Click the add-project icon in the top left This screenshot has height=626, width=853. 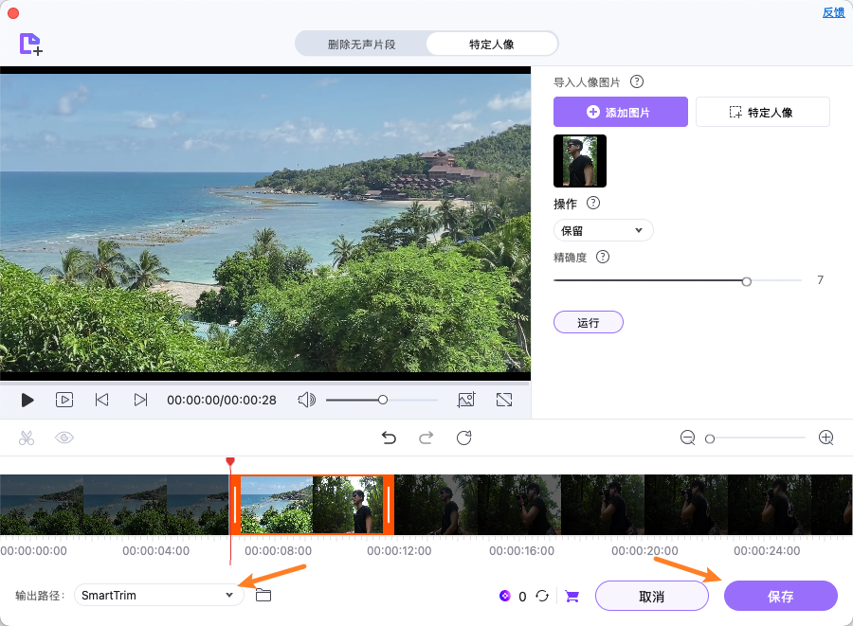click(x=28, y=44)
